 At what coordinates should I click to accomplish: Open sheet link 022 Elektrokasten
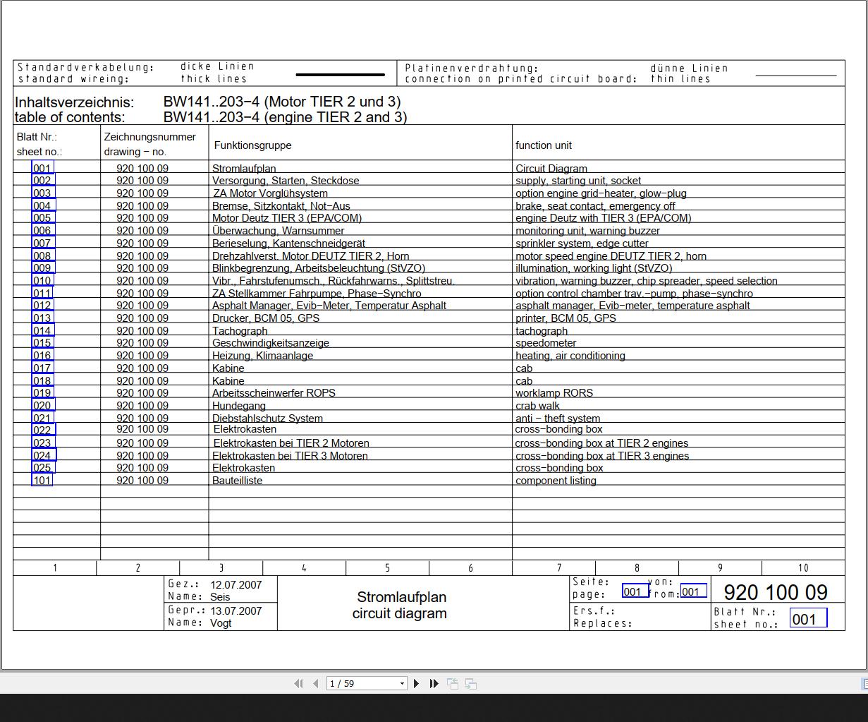tap(42, 430)
